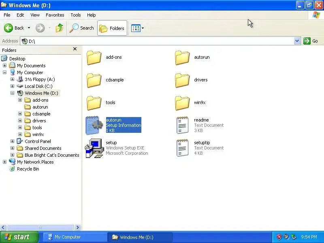
Task: Select the readme text document icon
Action: (182, 125)
